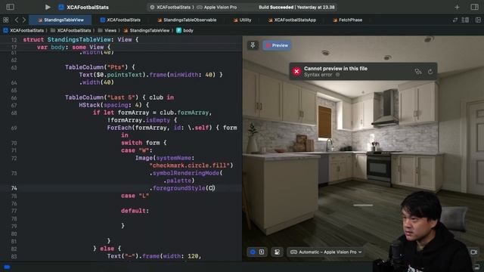Screen dimensions: 484x272
Task: Select the selectable preview mode button
Action: click(262, 252)
